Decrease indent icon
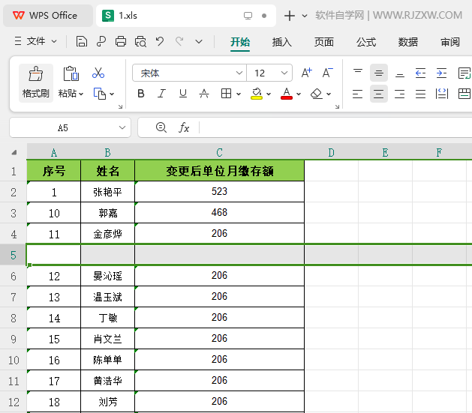The width and height of the screenshot is (472, 413). tap(420, 73)
